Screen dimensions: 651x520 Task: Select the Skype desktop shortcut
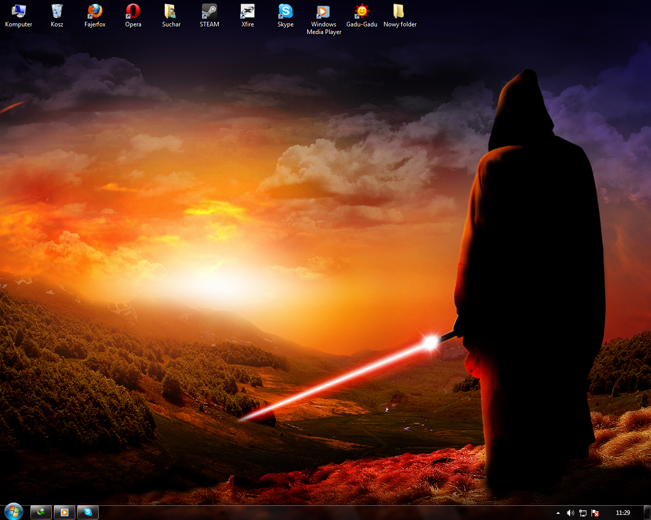[286, 15]
